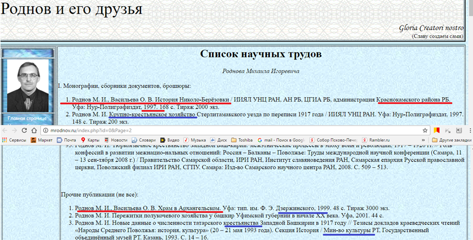
Task: Click the Gloria Creatori nostro motto
Action: point(431,28)
